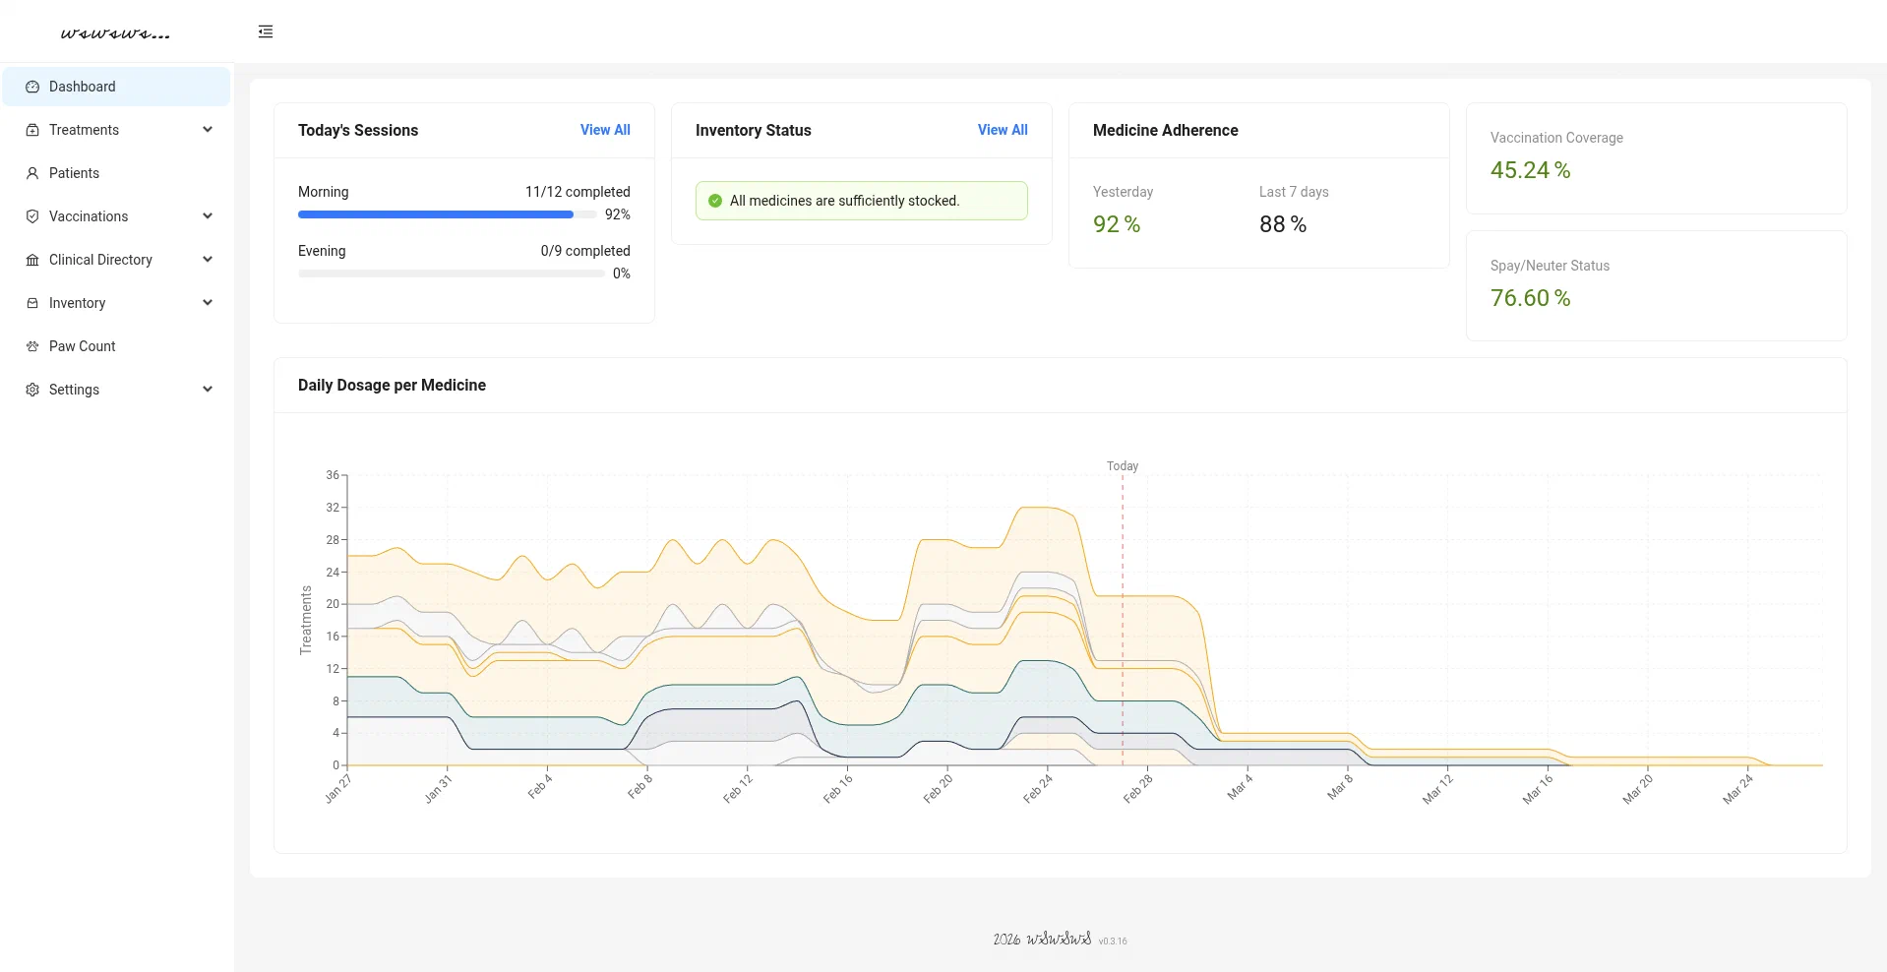
Task: Click View All in Today's Sessions
Action: pyautogui.click(x=605, y=130)
